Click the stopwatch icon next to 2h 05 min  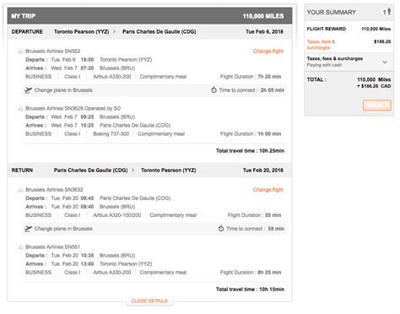point(214,90)
